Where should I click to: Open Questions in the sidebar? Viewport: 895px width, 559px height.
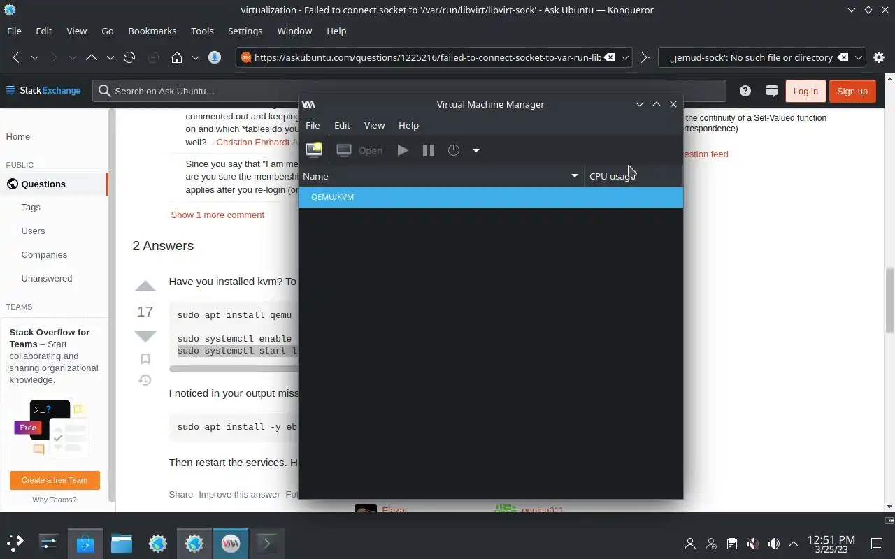(x=43, y=184)
